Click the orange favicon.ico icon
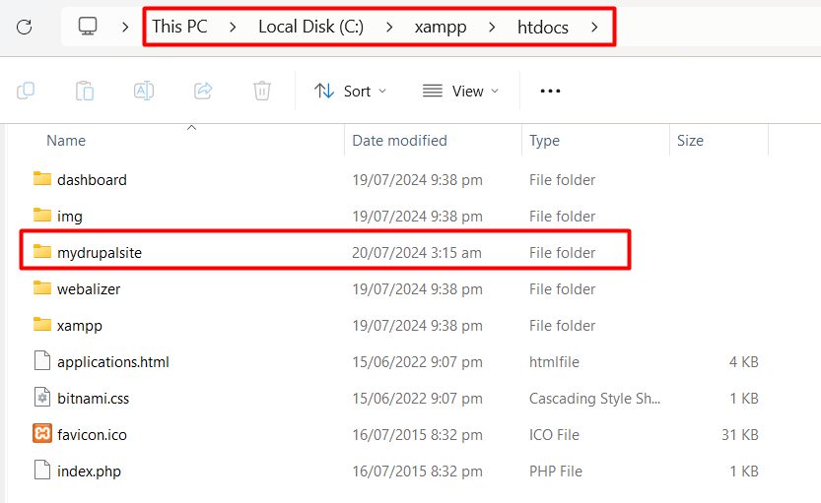The height and width of the screenshot is (503, 821). pyautogui.click(x=42, y=433)
